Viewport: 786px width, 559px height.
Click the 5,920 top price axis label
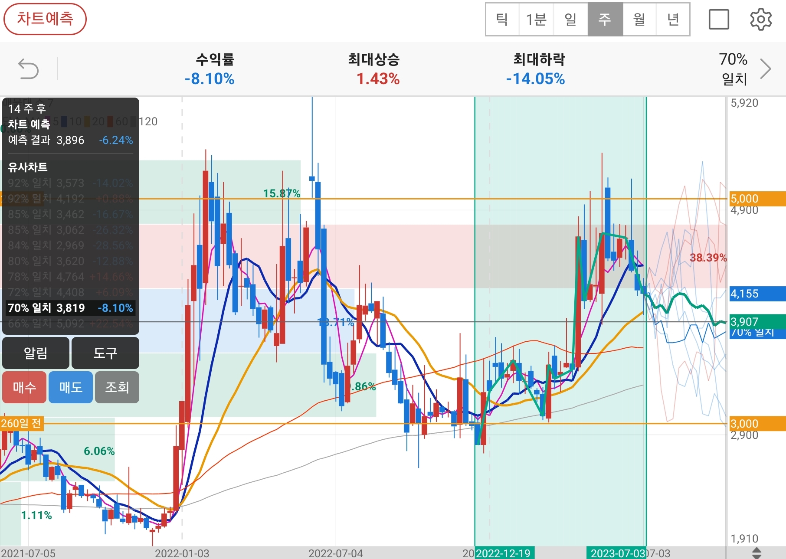pos(744,103)
